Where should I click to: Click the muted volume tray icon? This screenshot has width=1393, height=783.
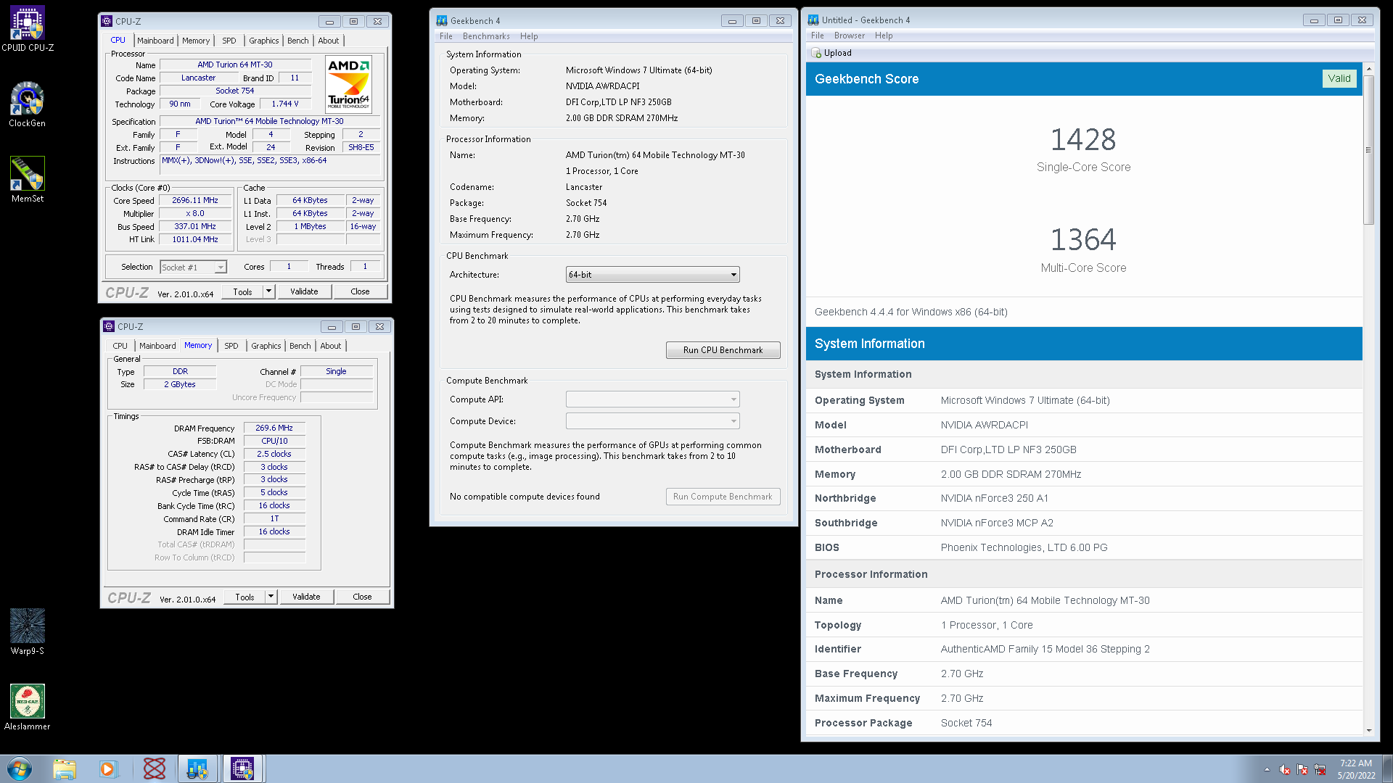(1285, 769)
